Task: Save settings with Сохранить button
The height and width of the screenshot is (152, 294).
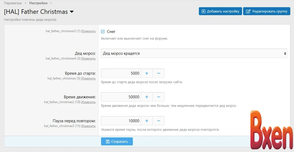Action: [x=117, y=141]
